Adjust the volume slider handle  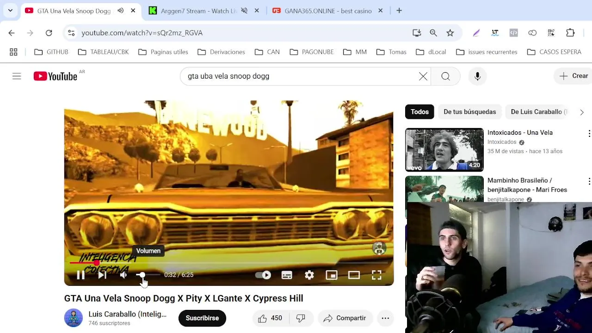coord(142,275)
